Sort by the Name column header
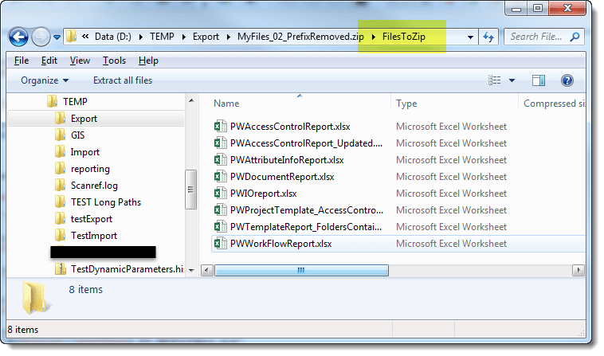Screen dimensions: 604x356 pyautogui.click(x=226, y=104)
